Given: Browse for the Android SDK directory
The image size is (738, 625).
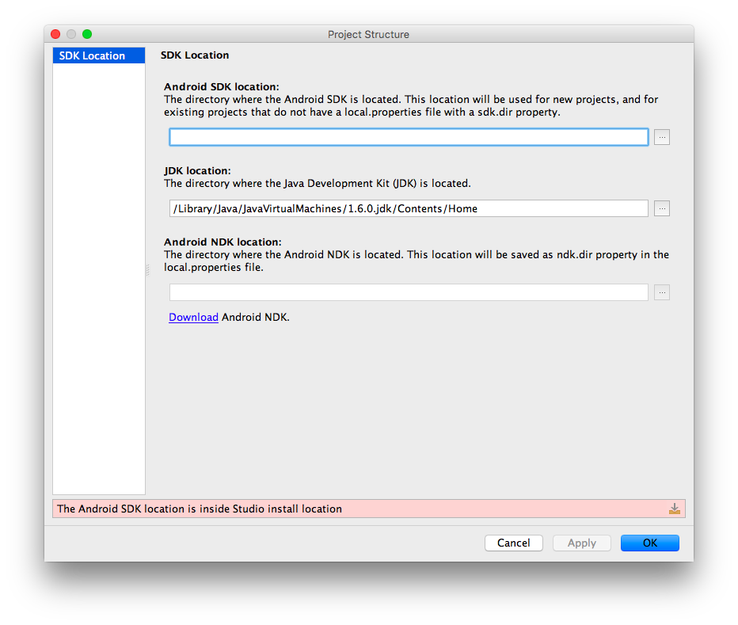Looking at the screenshot, I should 662,137.
